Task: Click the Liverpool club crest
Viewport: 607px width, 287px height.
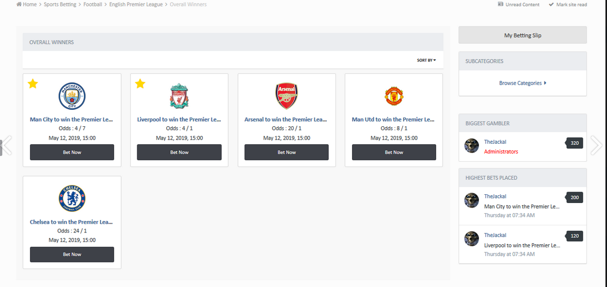Action: 179,96
